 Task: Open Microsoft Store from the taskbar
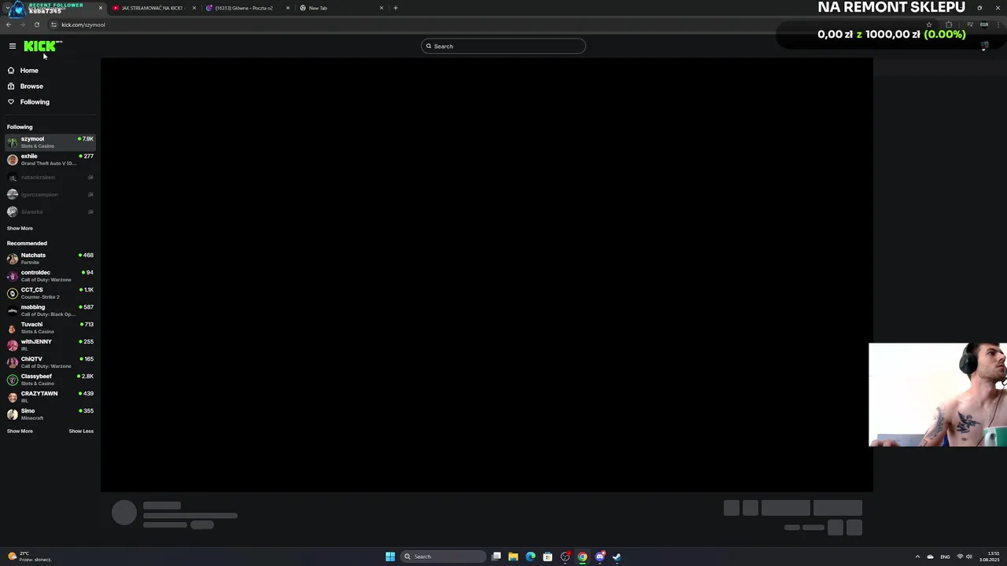(548, 557)
